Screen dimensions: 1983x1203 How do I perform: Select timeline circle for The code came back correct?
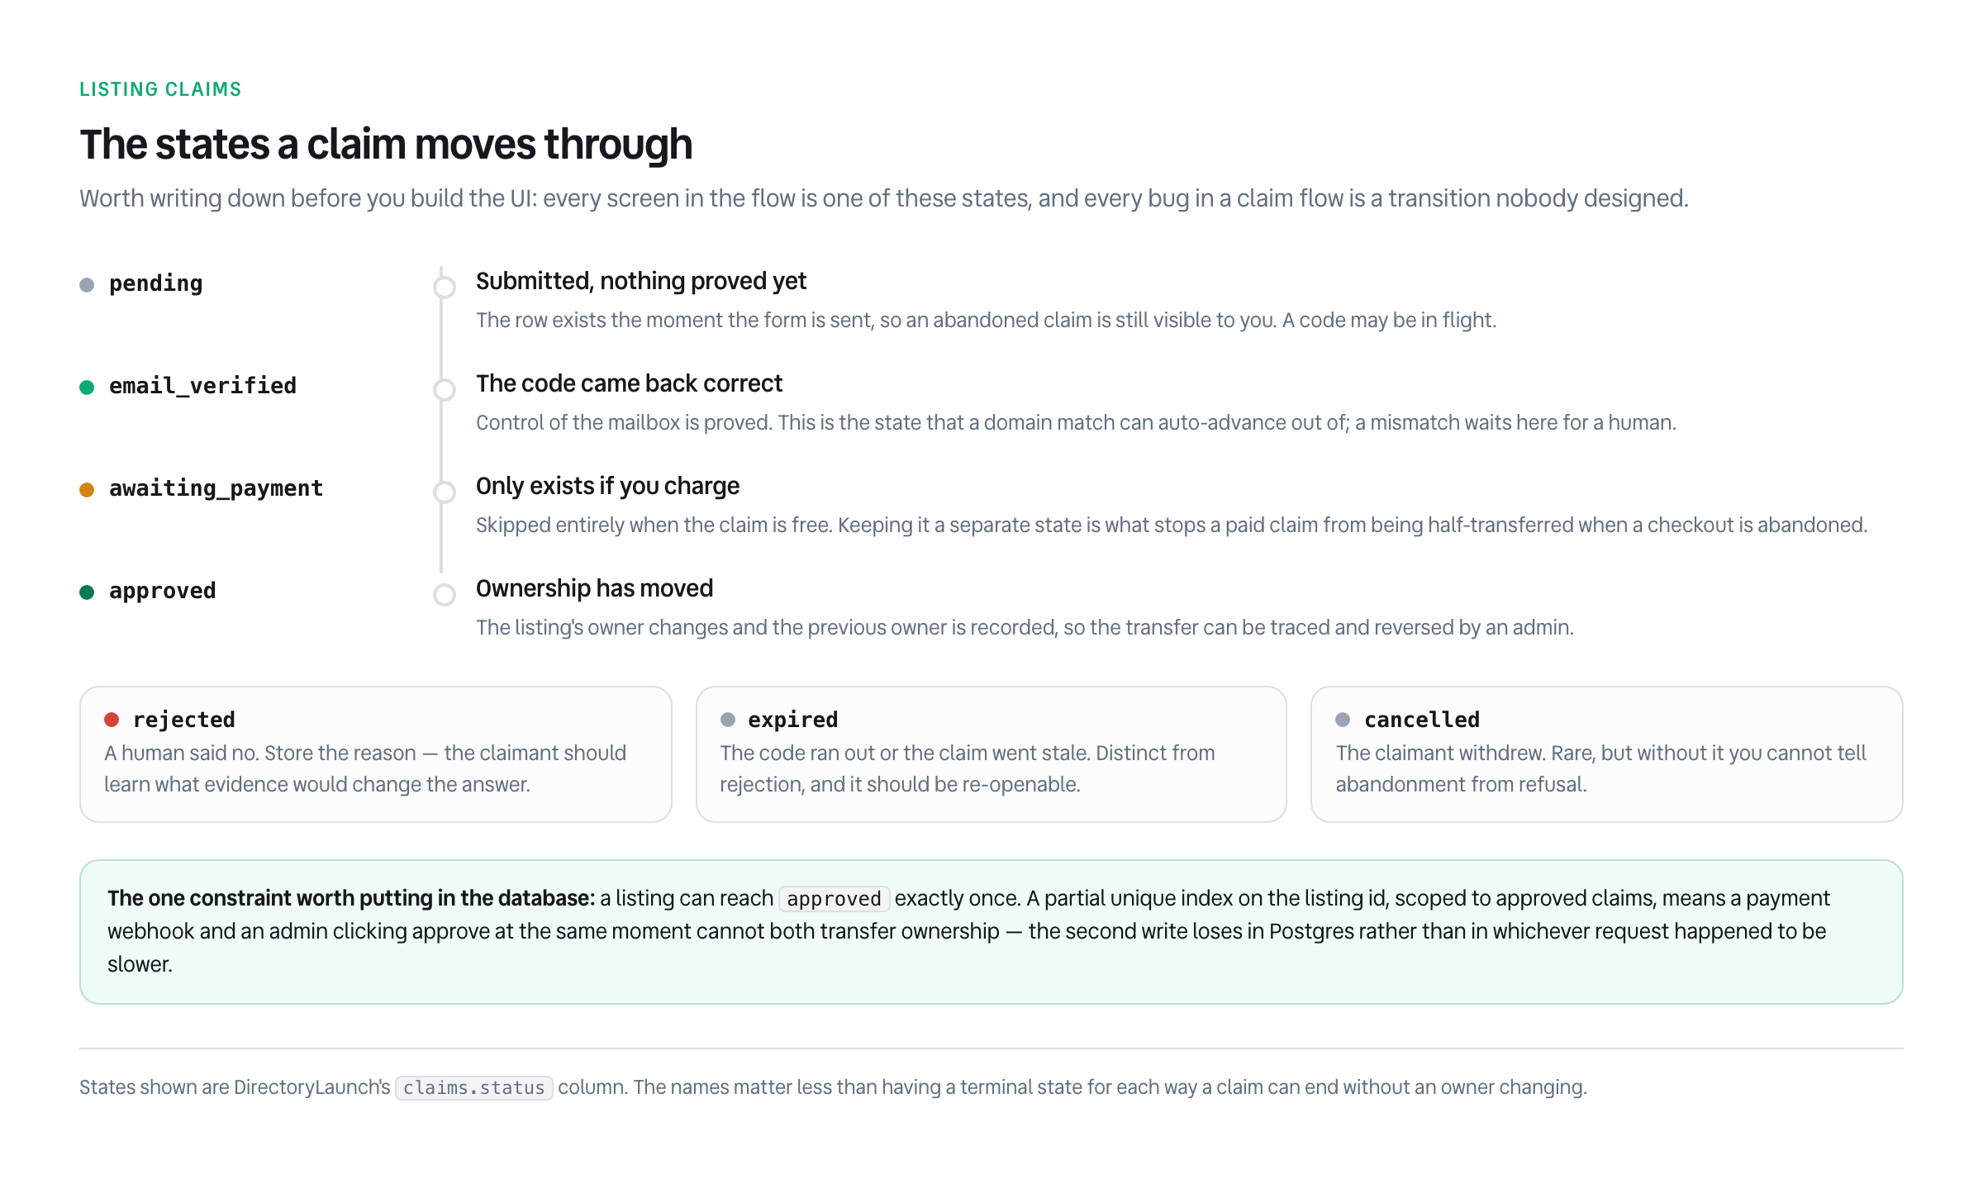pos(445,389)
